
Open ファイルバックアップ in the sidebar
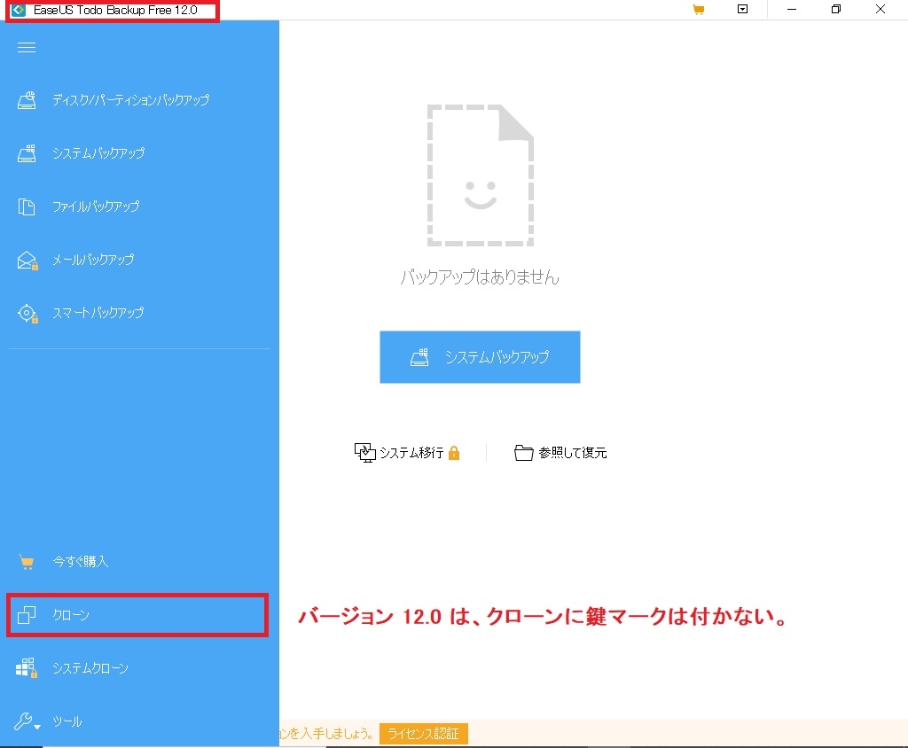click(x=96, y=206)
